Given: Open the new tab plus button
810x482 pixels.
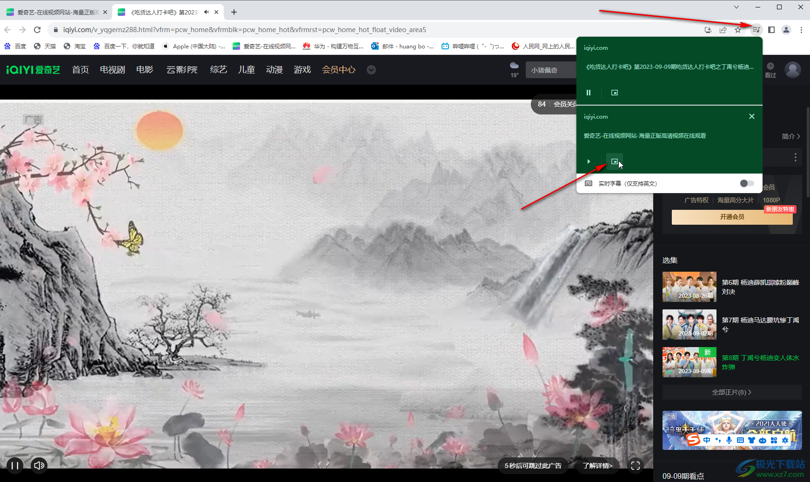Looking at the screenshot, I should [x=234, y=12].
